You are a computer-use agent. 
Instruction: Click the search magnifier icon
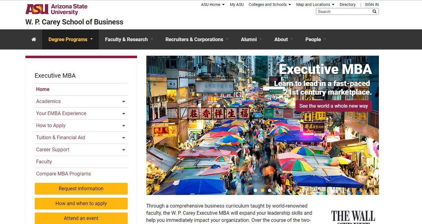(375, 12)
